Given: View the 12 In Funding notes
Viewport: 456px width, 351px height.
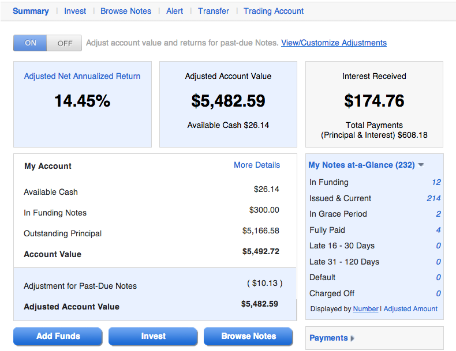Looking at the screenshot, I should click(436, 182).
